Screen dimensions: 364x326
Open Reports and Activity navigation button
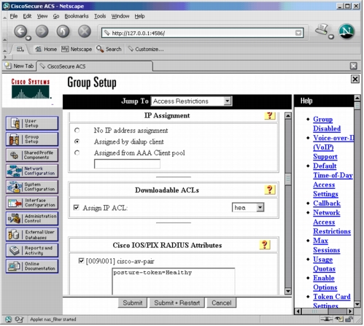(32, 250)
